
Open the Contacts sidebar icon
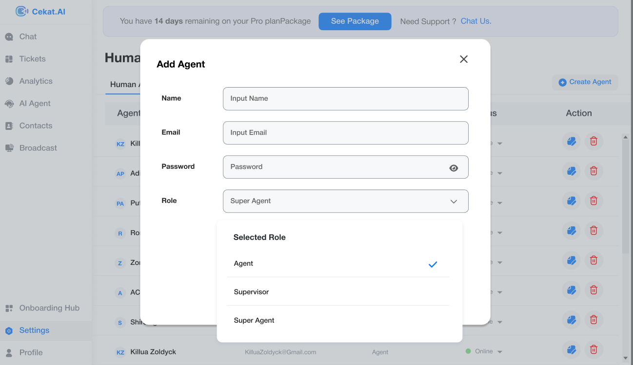[9, 126]
